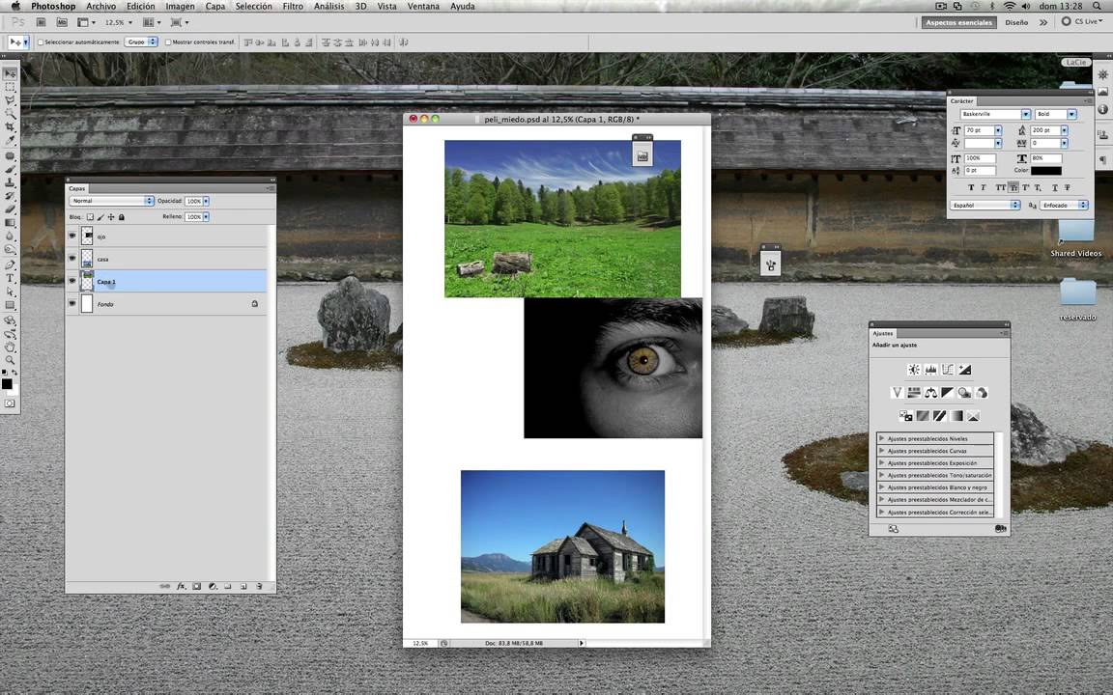Open the Imagen menu

(x=181, y=6)
